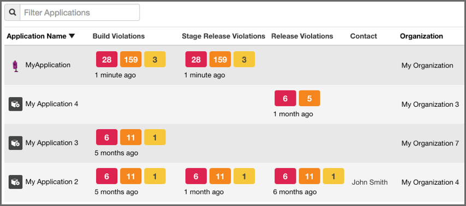This screenshot has height=206, width=466.
Task: Click My Organization 3 cell
Action: 430,105
